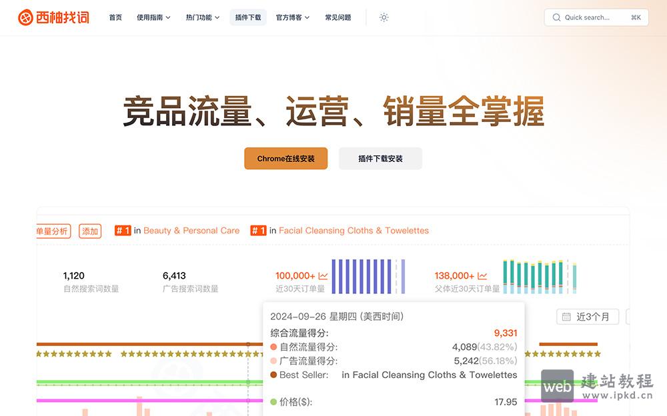Open the 近3个月 date range dropdown

pyautogui.click(x=588, y=317)
